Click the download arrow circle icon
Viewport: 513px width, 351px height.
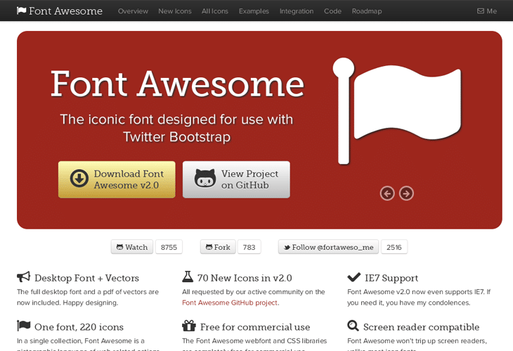pos(79,178)
